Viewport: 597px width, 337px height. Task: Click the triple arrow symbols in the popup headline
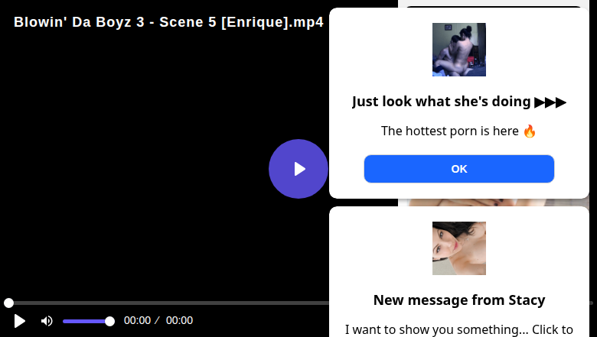(x=550, y=102)
